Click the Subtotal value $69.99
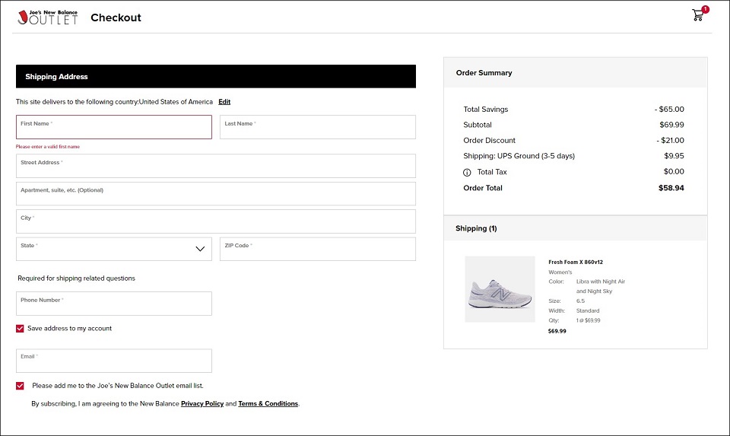The width and height of the screenshot is (730, 436). pyautogui.click(x=671, y=125)
